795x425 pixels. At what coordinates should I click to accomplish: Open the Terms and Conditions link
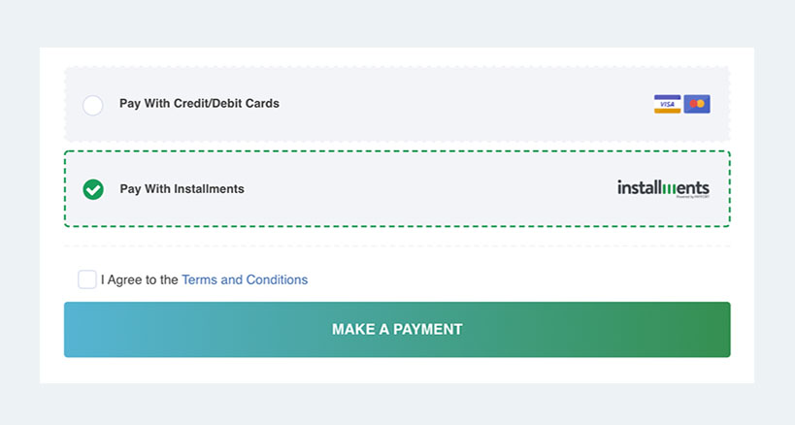[x=245, y=279]
